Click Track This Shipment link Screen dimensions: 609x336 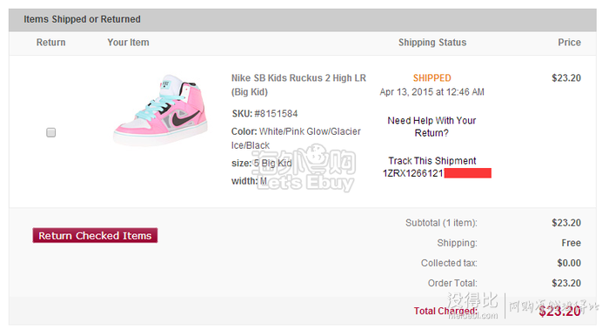click(x=432, y=161)
